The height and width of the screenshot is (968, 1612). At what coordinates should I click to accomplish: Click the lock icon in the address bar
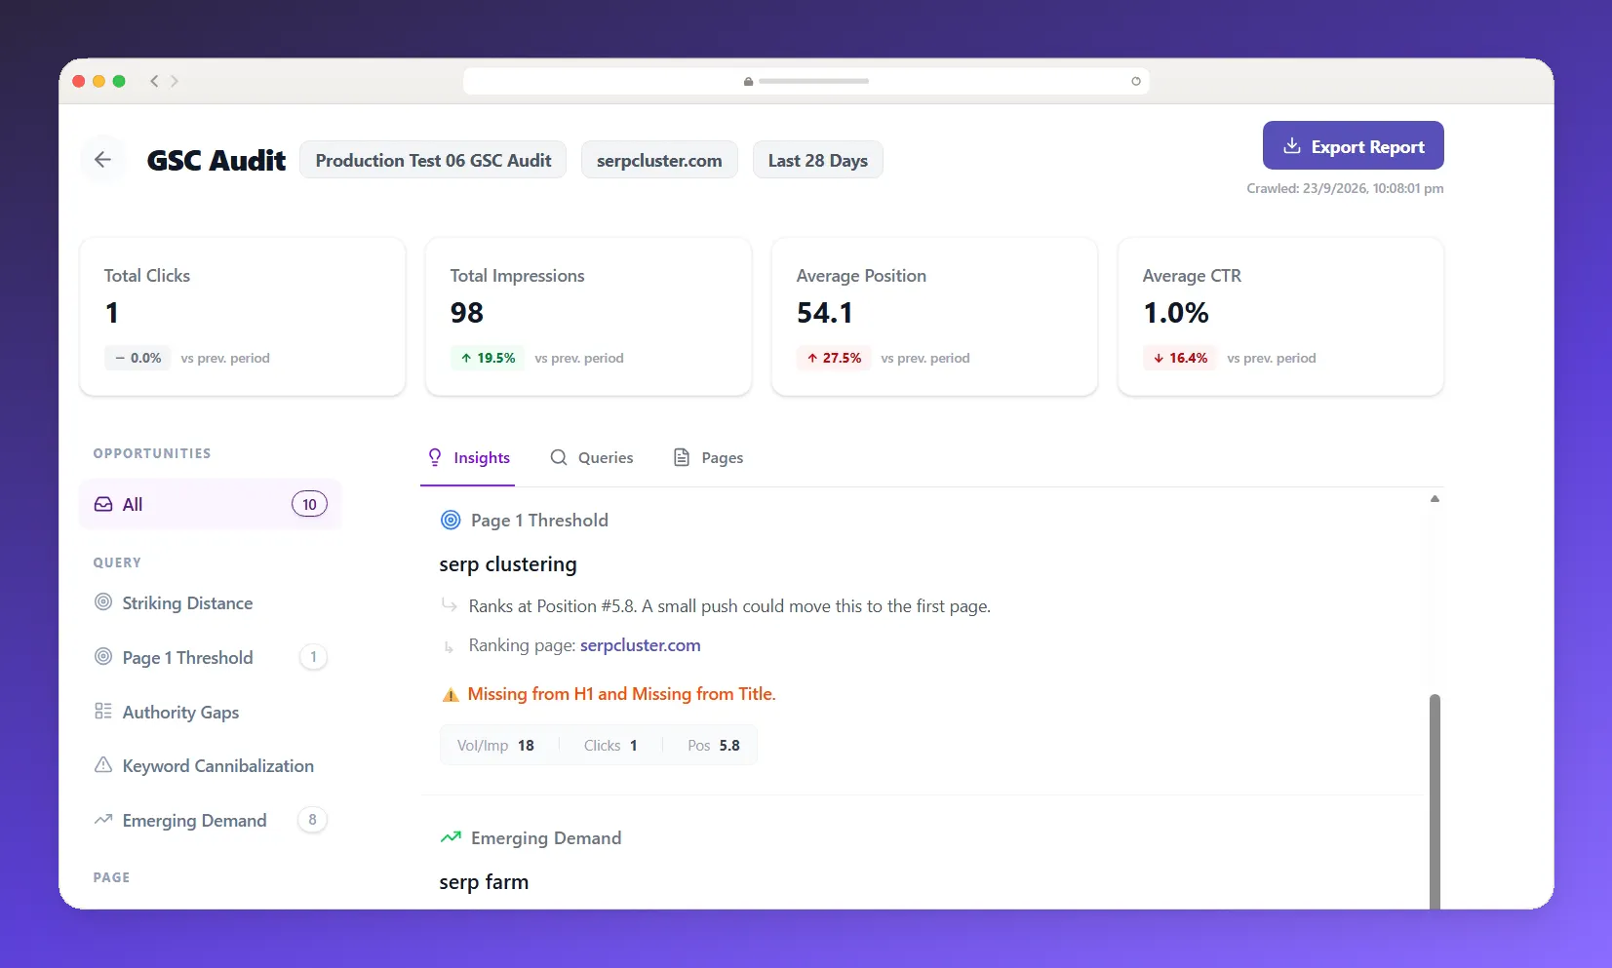748,81
